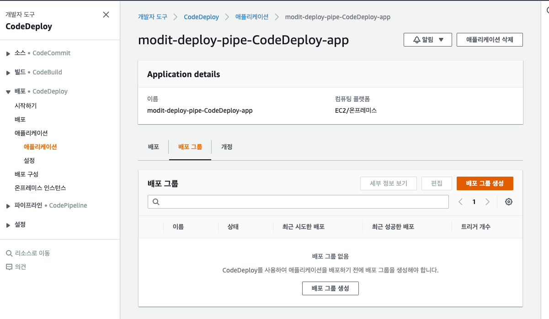Go to previous page arrow
549x319 pixels.
461,202
